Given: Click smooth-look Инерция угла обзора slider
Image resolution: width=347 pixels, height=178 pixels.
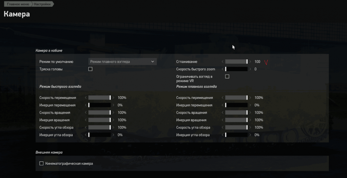Looking at the screenshot, I should point(236,135).
